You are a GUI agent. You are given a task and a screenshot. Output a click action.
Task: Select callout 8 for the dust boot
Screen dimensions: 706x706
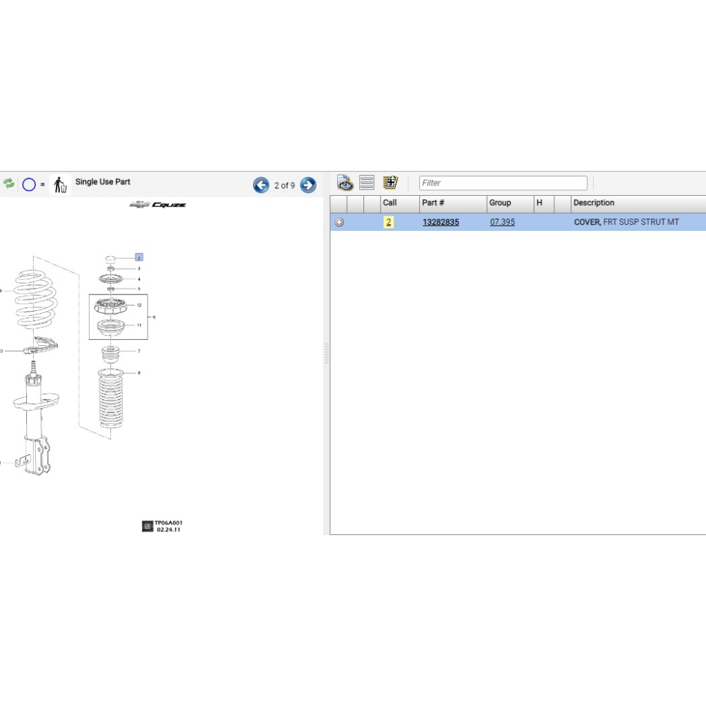pyautogui.click(x=139, y=373)
